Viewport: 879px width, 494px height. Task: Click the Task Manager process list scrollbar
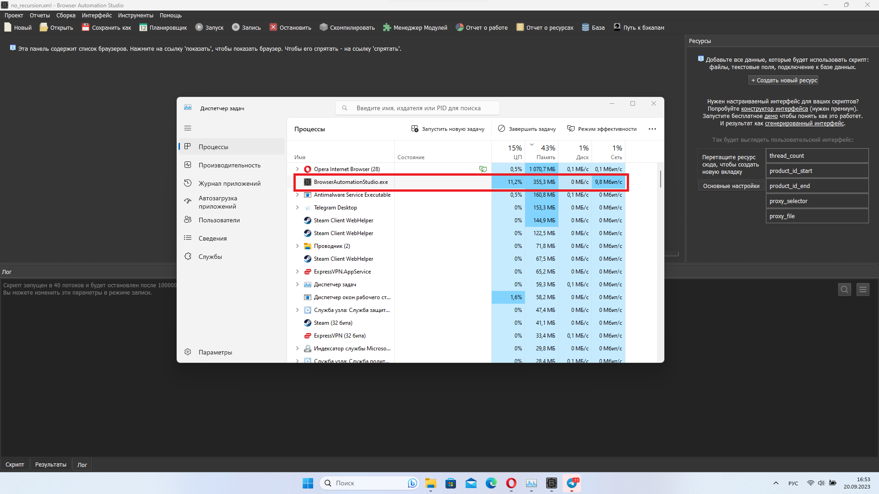[x=661, y=179]
